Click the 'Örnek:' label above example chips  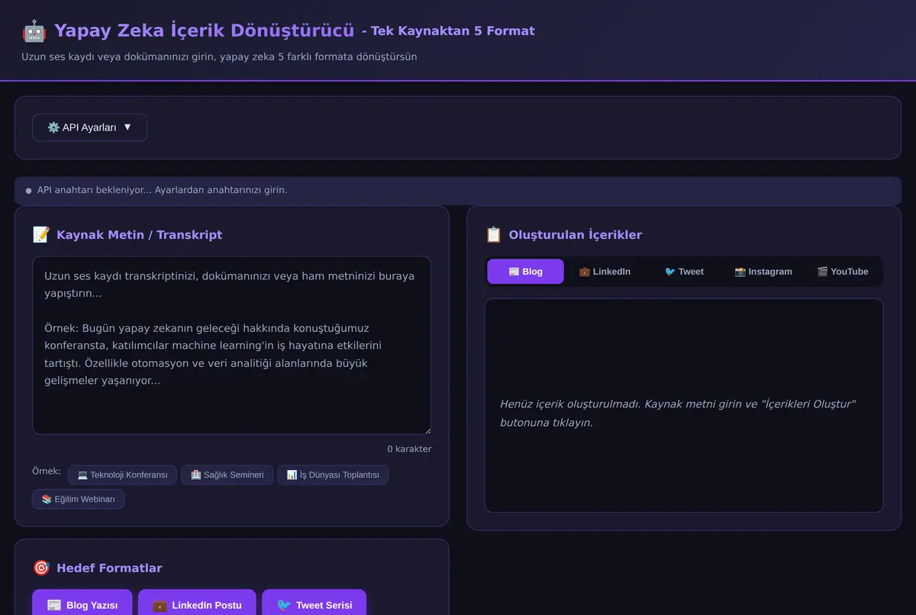(x=47, y=472)
